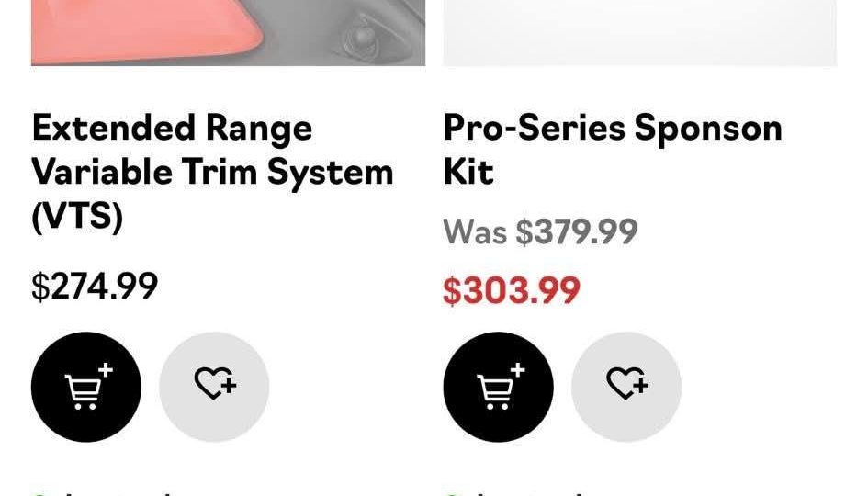Tap the green status icon under the Sponson Kit

[x=450, y=493]
